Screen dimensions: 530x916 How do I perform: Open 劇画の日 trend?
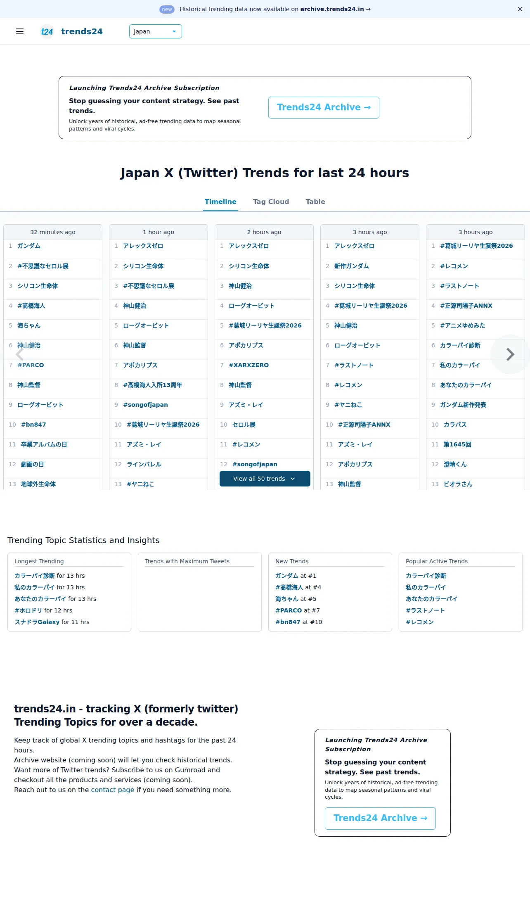(32, 465)
